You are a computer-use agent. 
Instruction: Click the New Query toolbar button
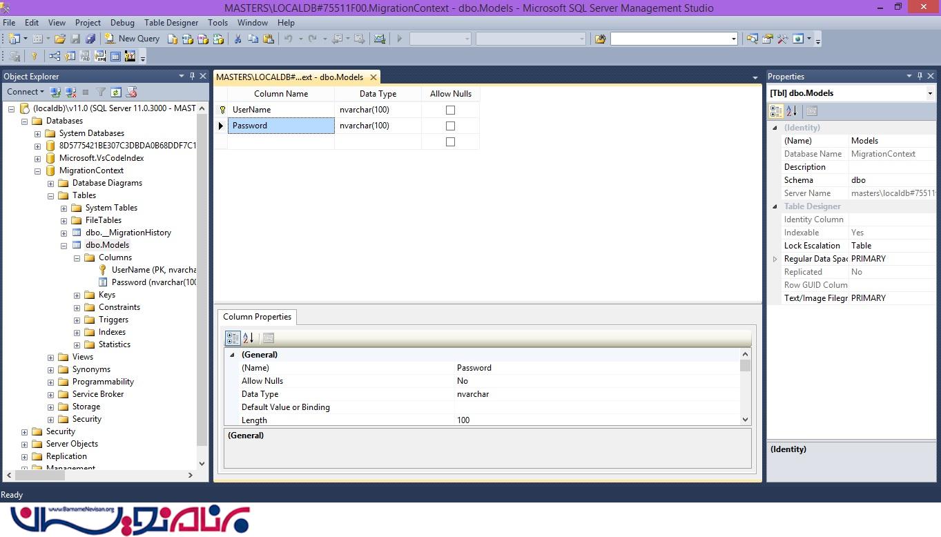tap(132, 39)
